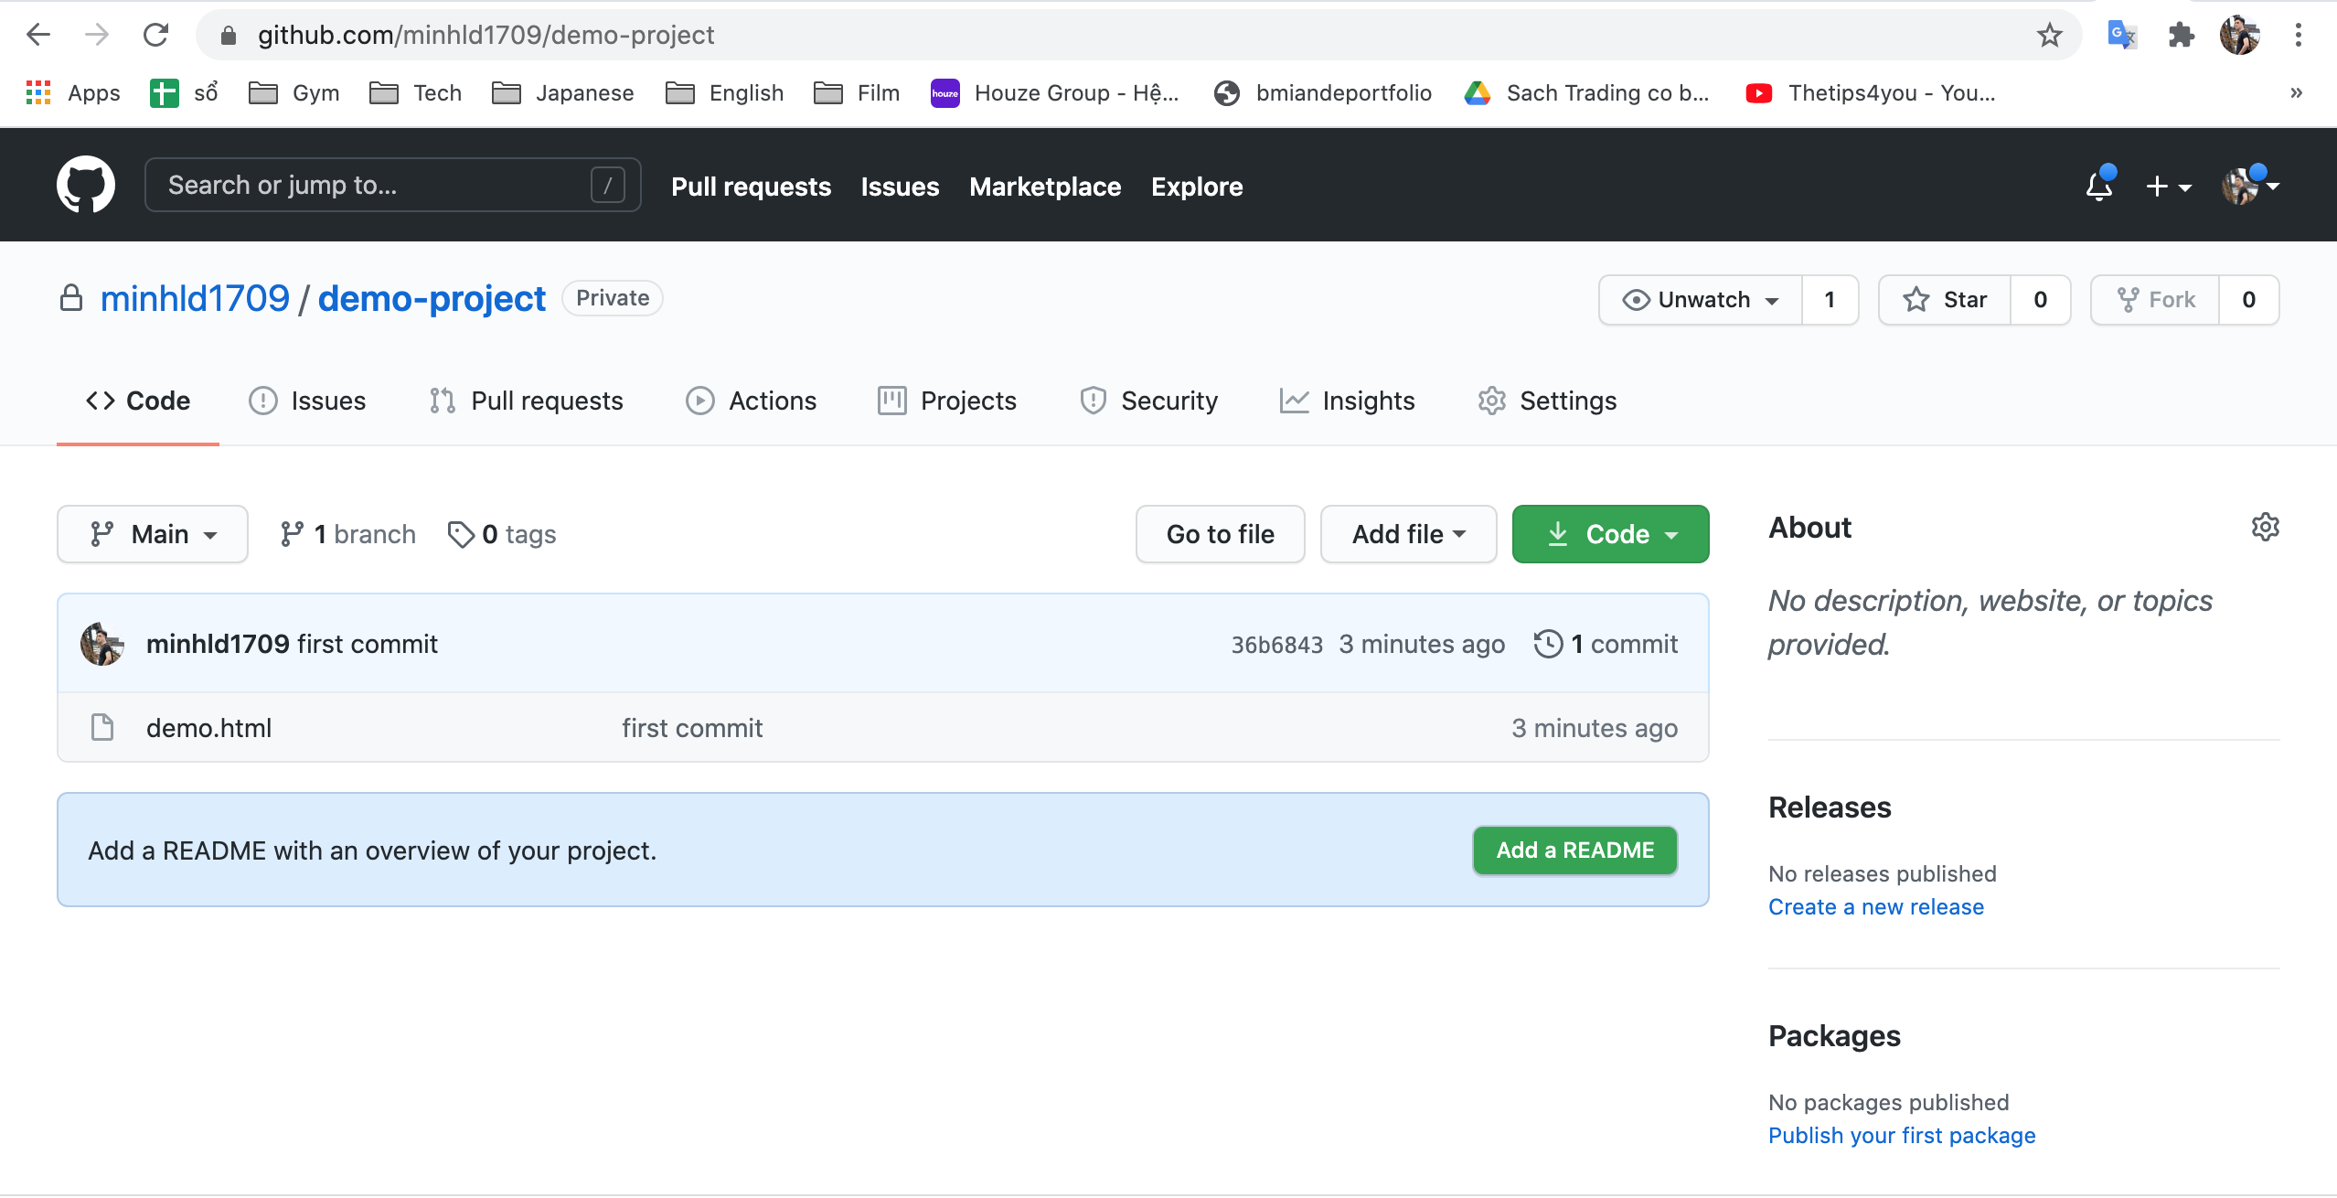Open the Gym bookmarks folder

coord(294,92)
